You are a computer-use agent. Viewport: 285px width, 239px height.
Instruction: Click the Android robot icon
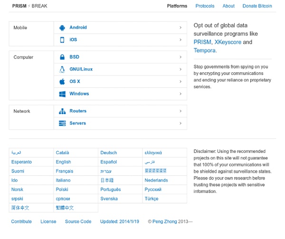pyautogui.click(x=62, y=28)
